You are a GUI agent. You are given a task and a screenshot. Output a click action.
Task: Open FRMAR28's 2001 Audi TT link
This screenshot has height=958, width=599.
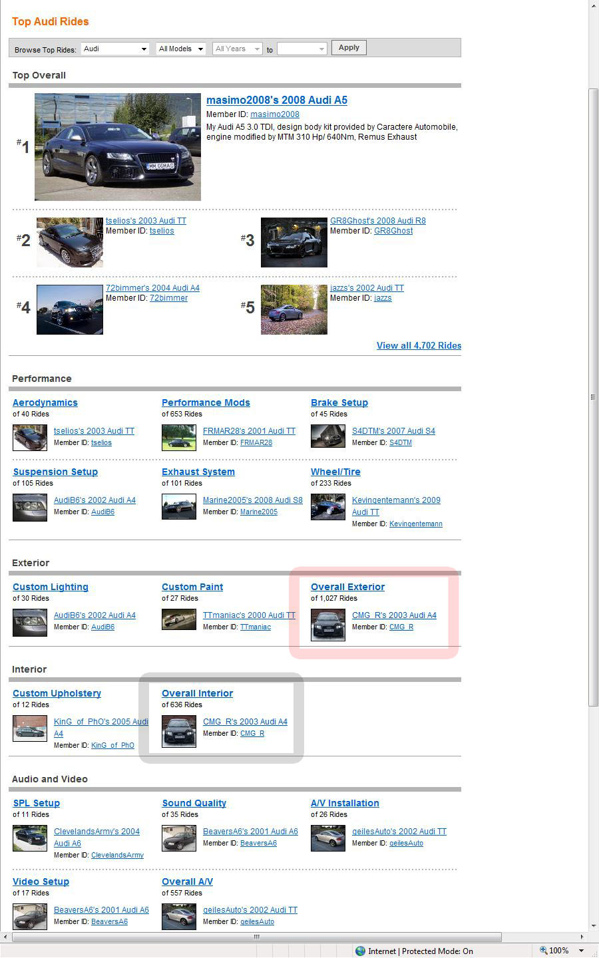249,431
